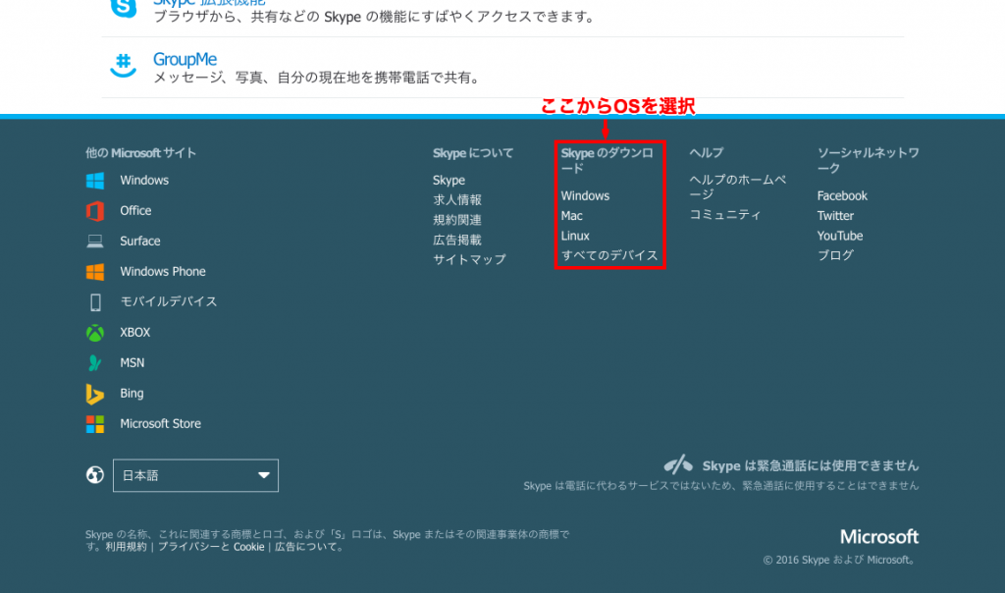Click the Microsoft logo in the footer
Image resolution: width=1005 pixels, height=593 pixels.
(879, 537)
